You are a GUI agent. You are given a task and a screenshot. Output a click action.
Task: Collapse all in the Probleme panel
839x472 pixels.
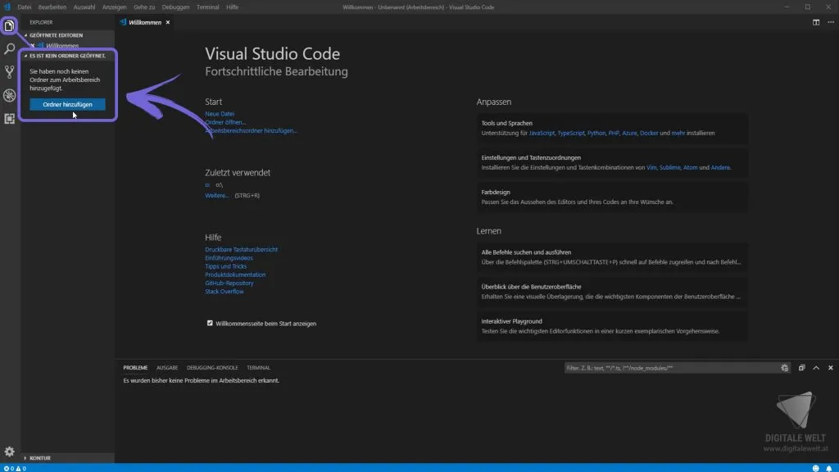801,368
